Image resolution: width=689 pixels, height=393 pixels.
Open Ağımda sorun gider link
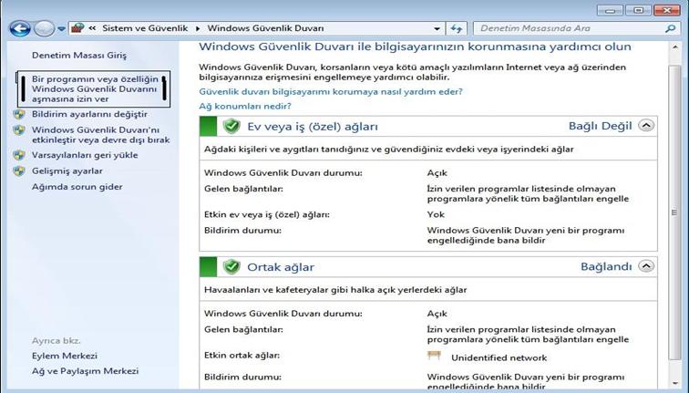77,187
